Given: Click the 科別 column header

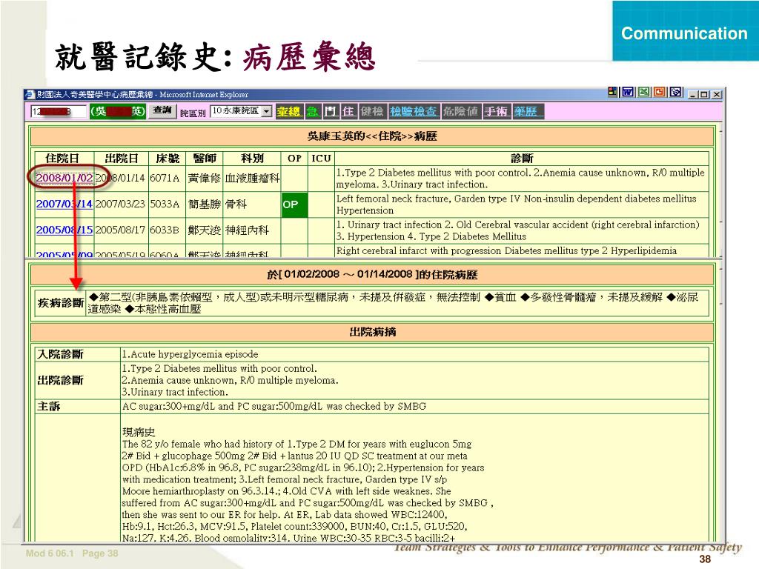Looking at the screenshot, I should (252, 159).
